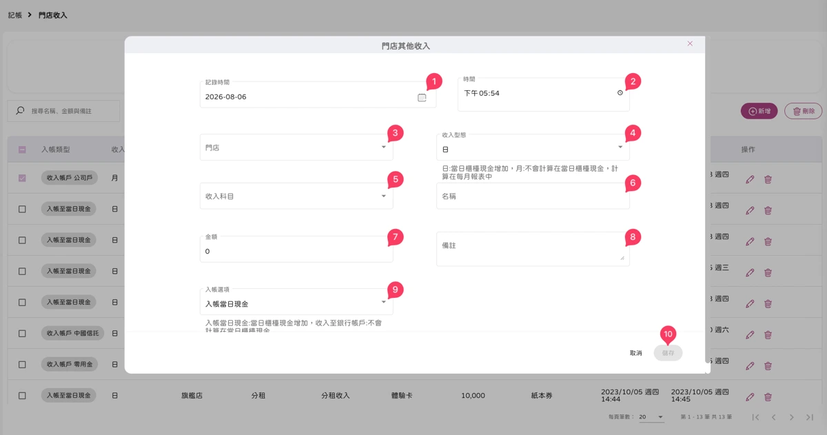
Task: Click the 10,000 amount cell
Action: (x=473, y=396)
